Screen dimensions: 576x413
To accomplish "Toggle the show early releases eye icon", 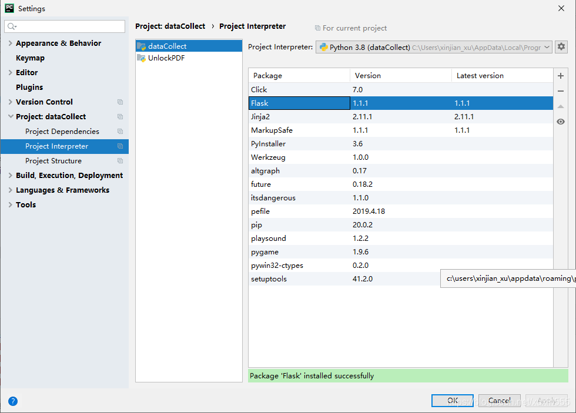I will [561, 122].
